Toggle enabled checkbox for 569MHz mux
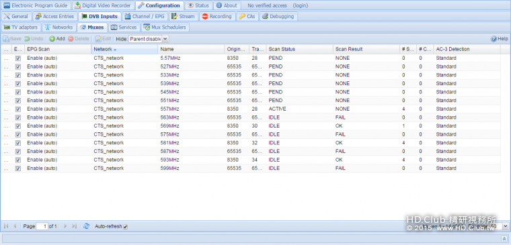 point(18,126)
